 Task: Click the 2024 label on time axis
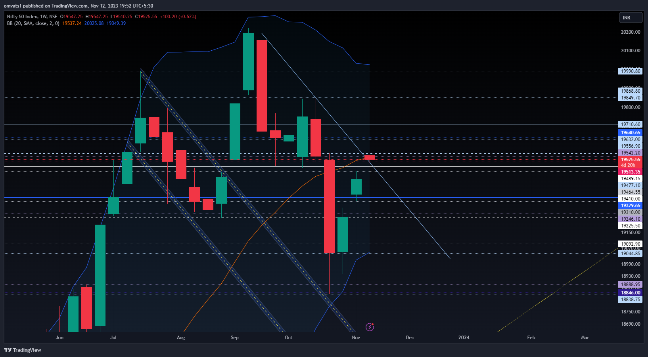point(464,338)
